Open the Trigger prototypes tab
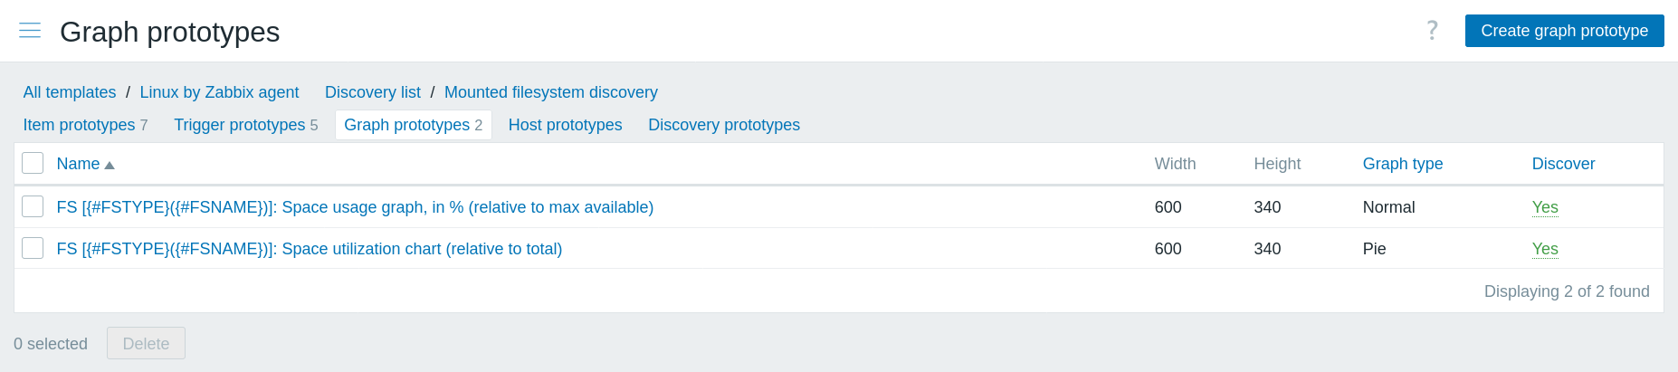The width and height of the screenshot is (1678, 372). [x=239, y=125]
